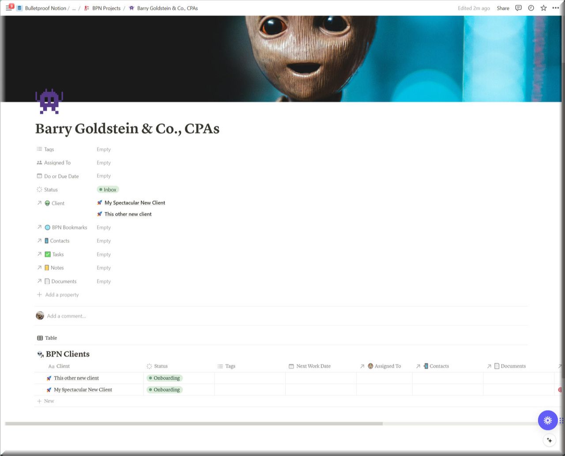Click the Barry Goldstein & Co., CPAs breadcrumb
Viewport: 565px width, 456px height.
(x=163, y=8)
